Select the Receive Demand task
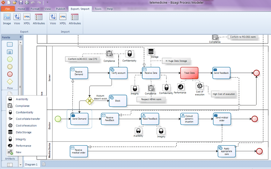271x169 pixels. click(x=79, y=73)
